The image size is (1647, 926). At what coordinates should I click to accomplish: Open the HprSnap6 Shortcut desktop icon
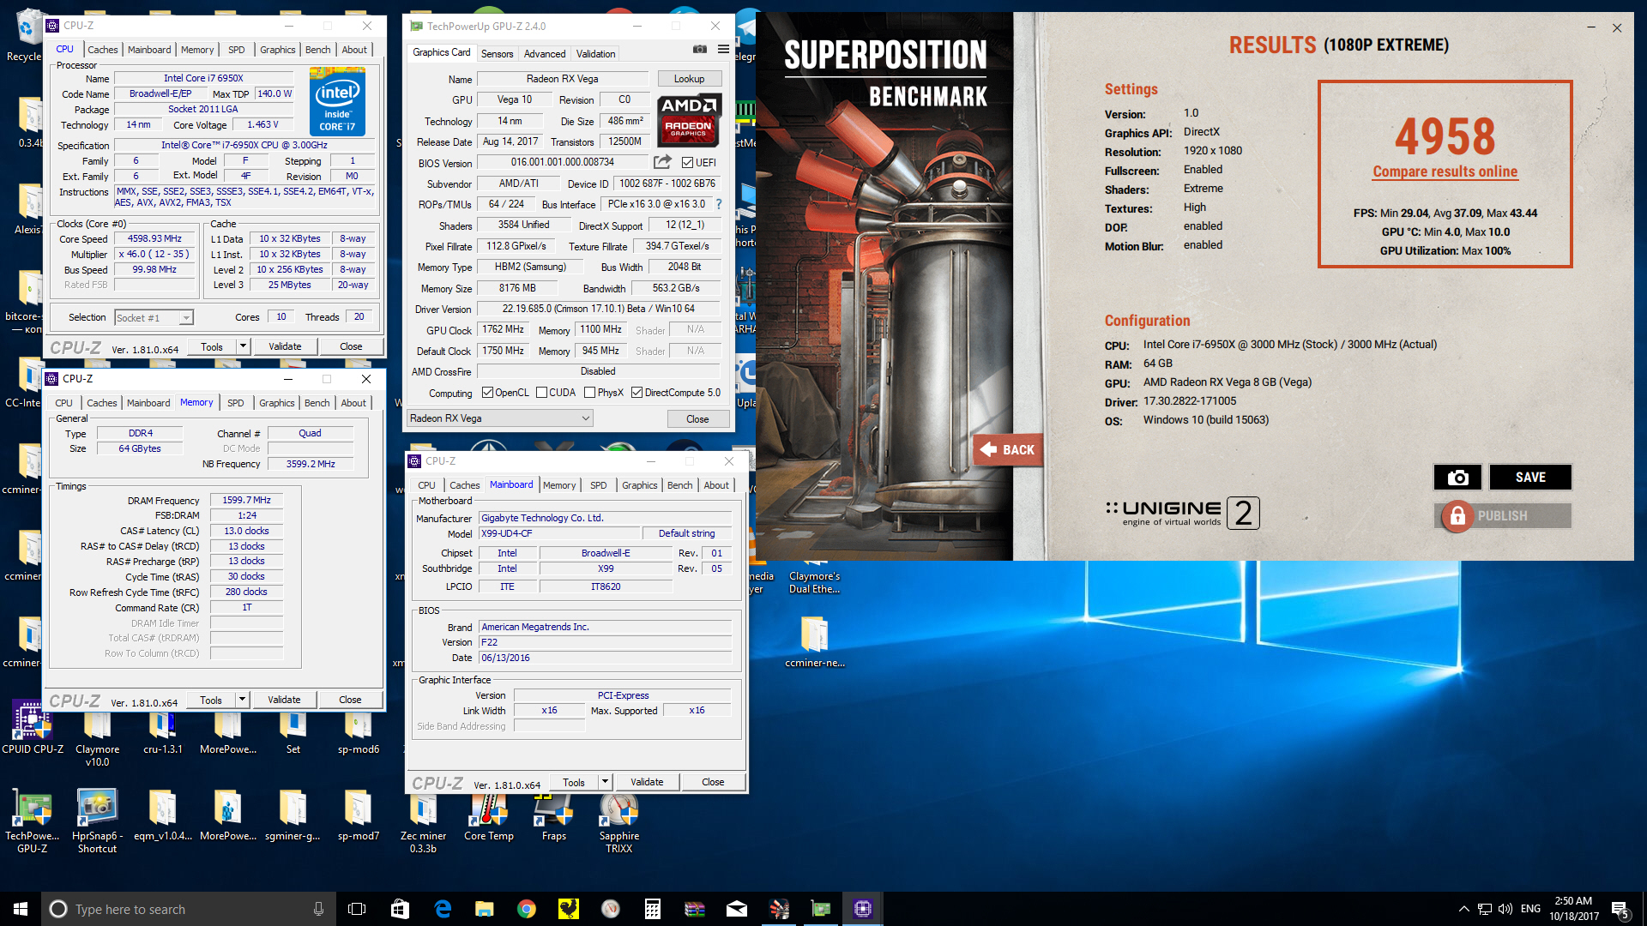(x=97, y=821)
